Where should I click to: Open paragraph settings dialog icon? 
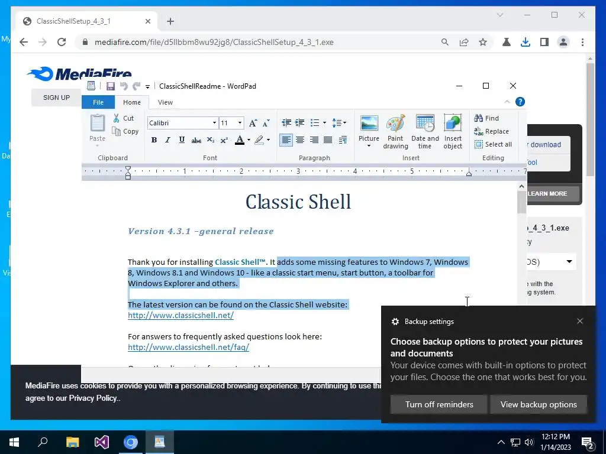(343, 140)
